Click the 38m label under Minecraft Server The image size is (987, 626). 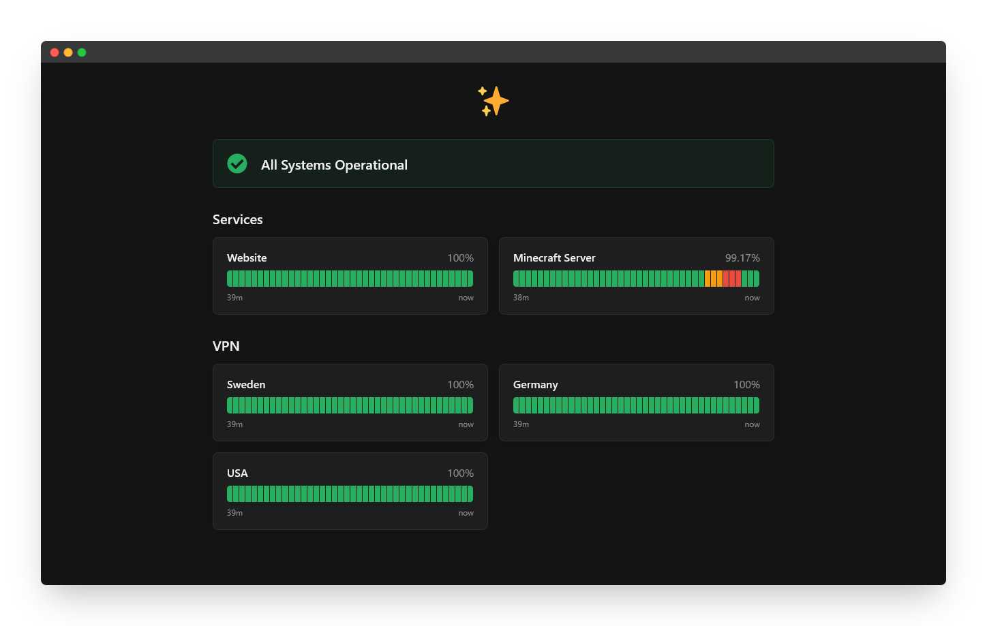pos(521,298)
